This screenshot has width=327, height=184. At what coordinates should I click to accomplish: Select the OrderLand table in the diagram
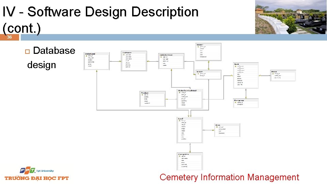97,61
